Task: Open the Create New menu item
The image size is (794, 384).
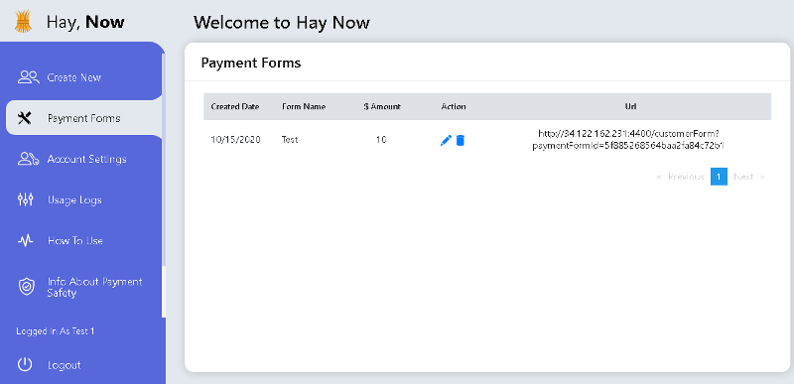Action: point(73,77)
